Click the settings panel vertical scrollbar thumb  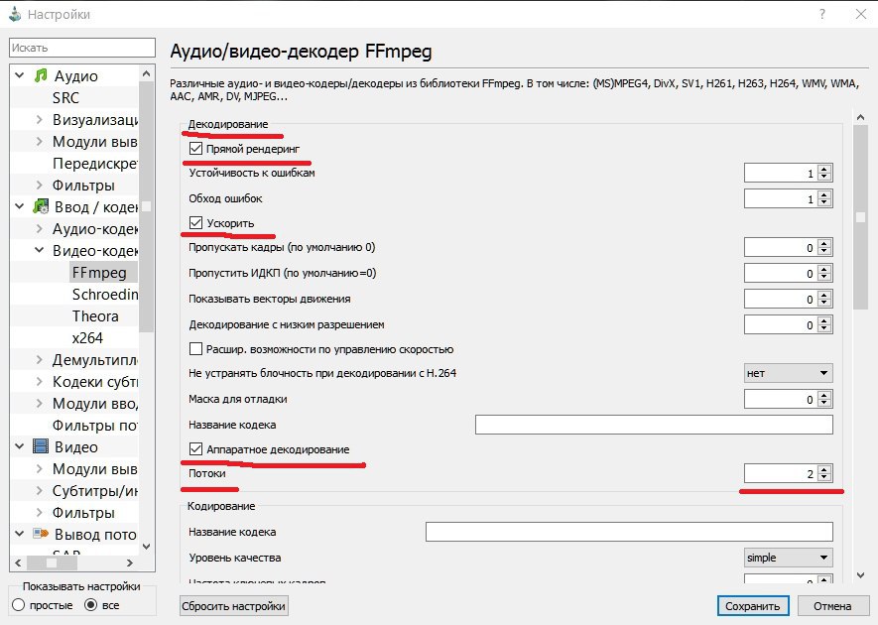pyautogui.click(x=860, y=216)
